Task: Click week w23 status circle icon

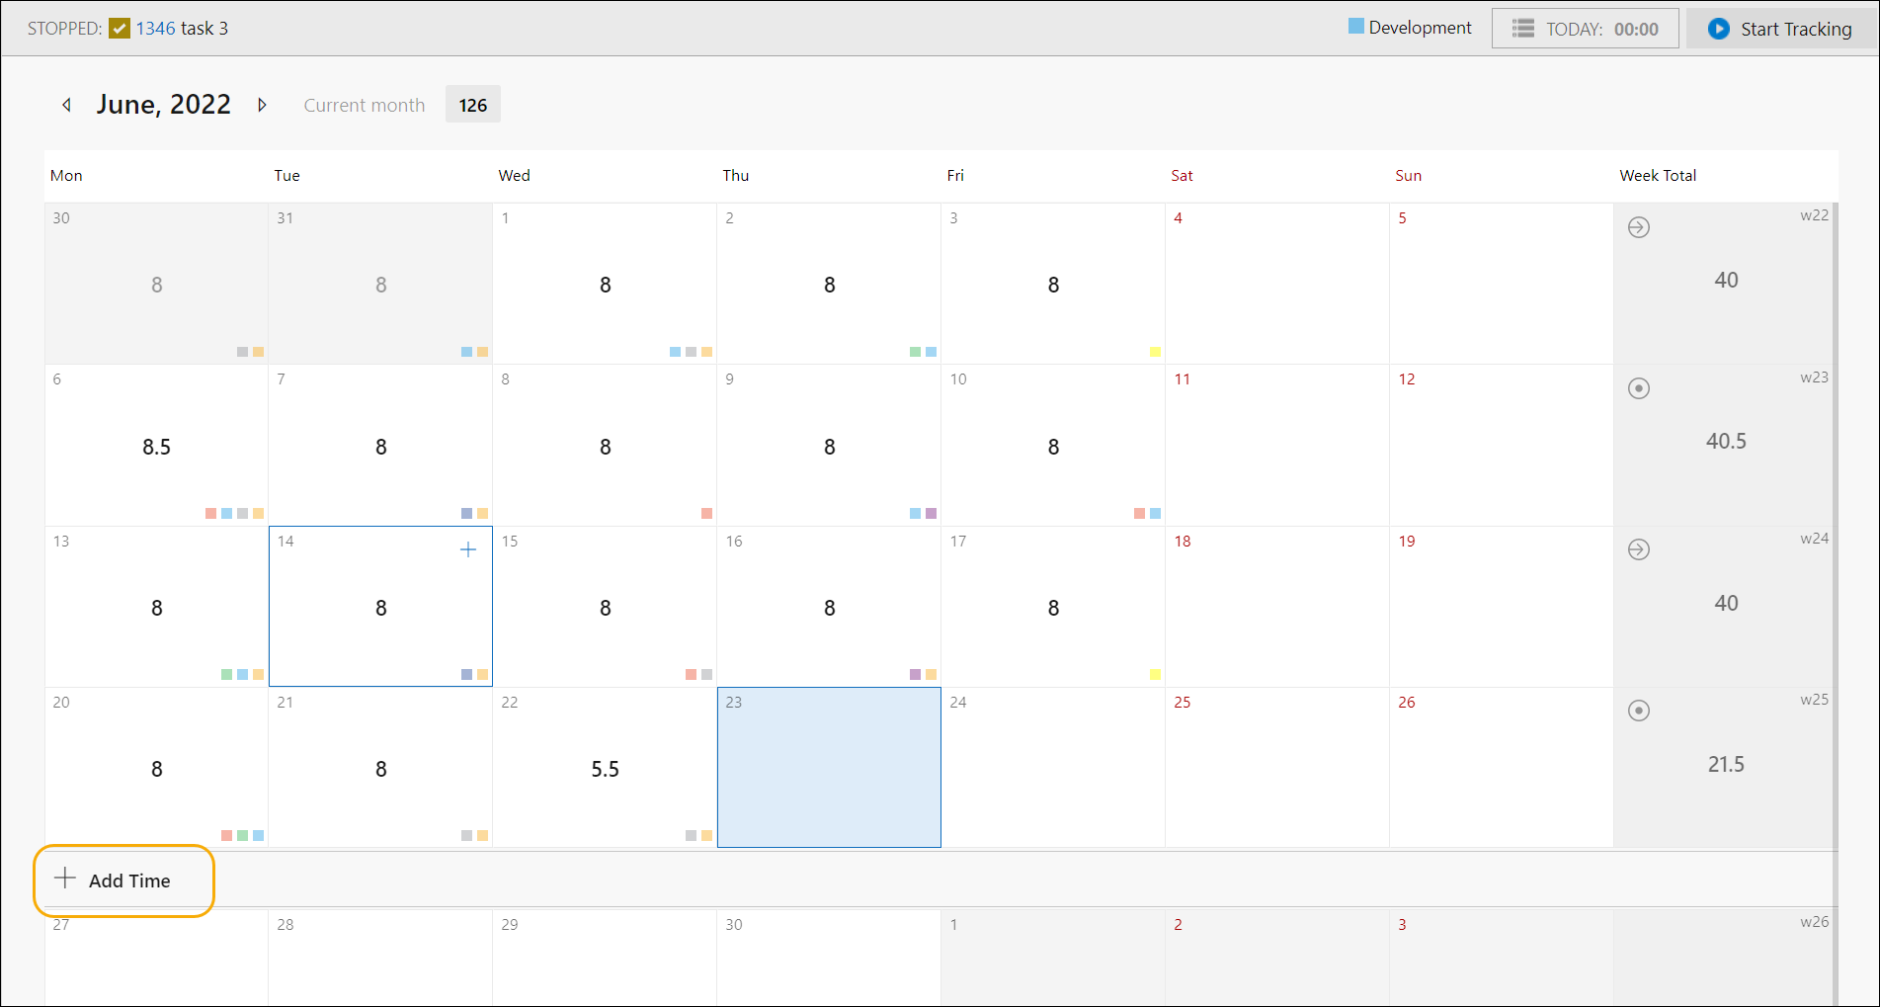Action: point(1639,388)
